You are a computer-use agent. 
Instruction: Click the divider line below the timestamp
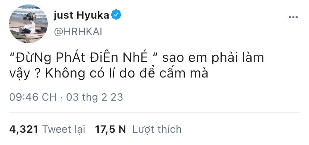tap(154, 112)
